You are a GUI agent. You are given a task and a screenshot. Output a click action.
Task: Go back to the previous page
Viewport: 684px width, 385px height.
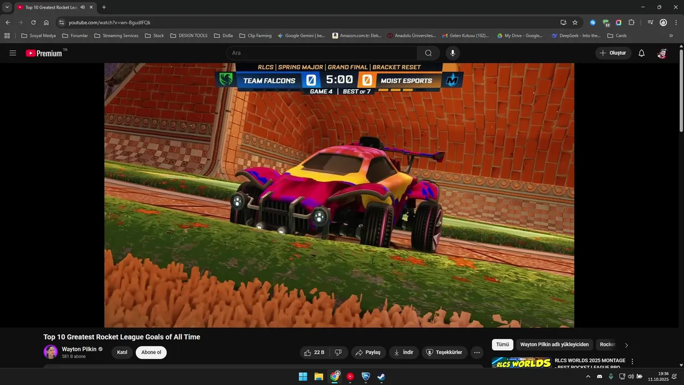tap(7, 22)
